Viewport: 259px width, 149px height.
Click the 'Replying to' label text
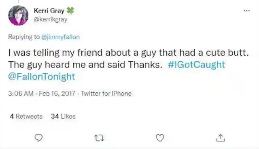24,37
